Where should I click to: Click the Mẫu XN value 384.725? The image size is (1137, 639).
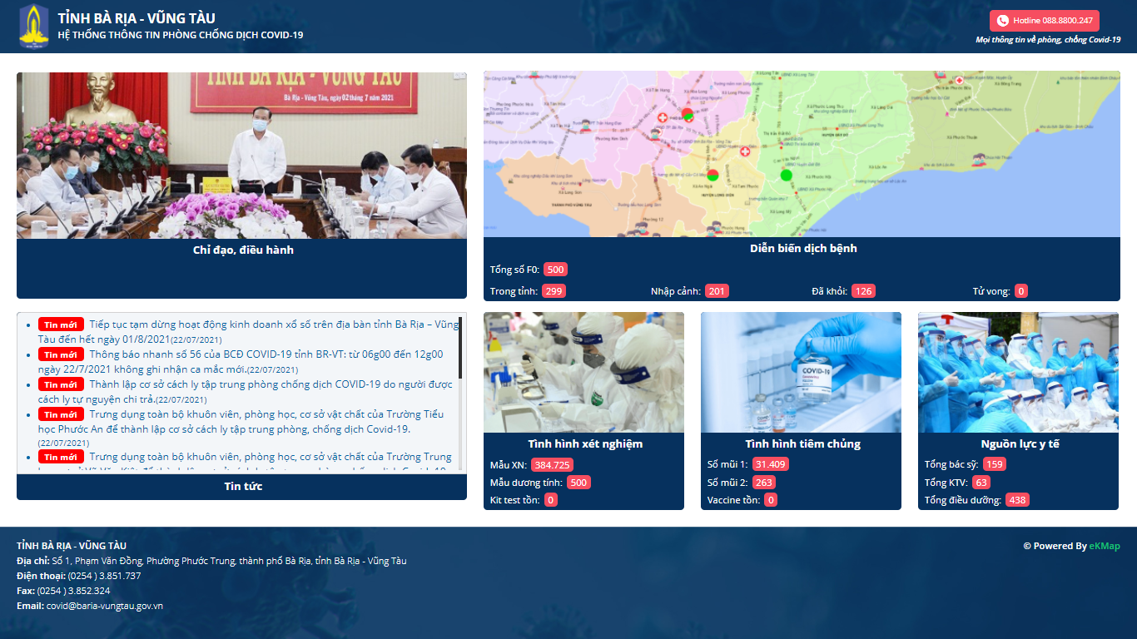coord(553,464)
